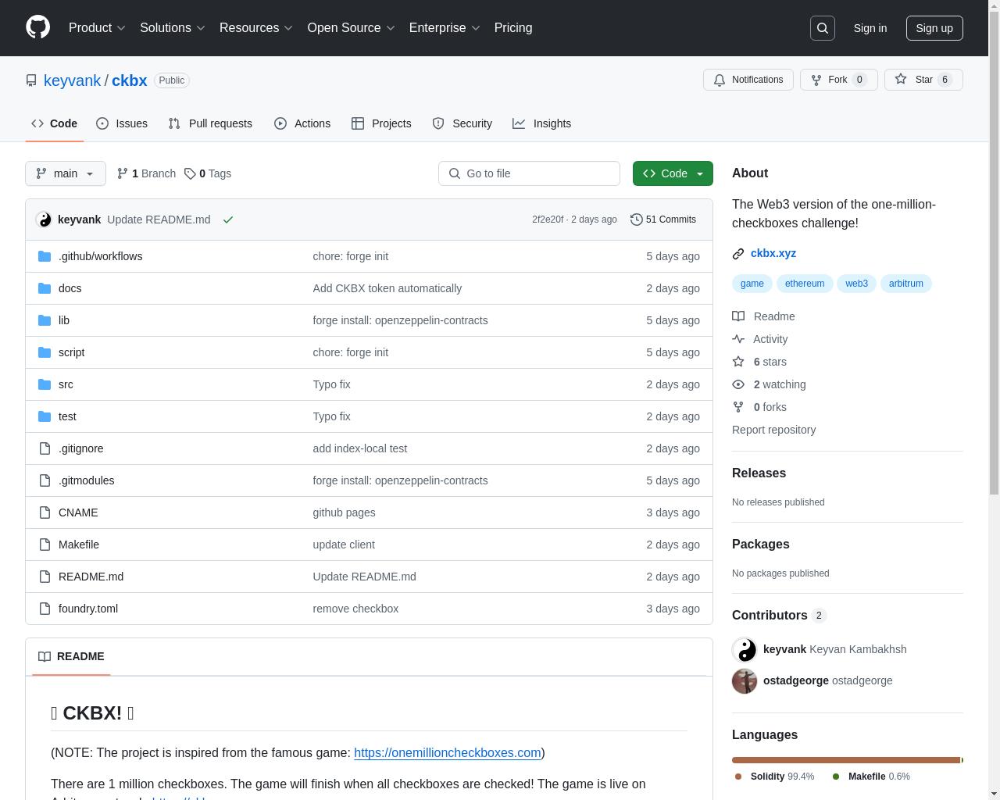Viewport: 1000px width, 800px height.
Task: Click ostadgeorge contributor avatar
Action: 745,680
